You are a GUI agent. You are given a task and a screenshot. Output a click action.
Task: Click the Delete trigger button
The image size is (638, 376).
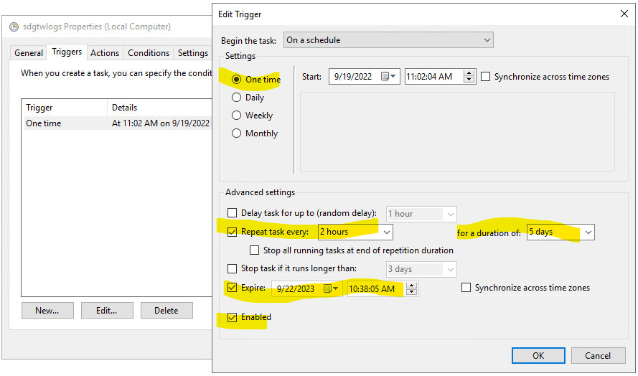pyautogui.click(x=166, y=311)
